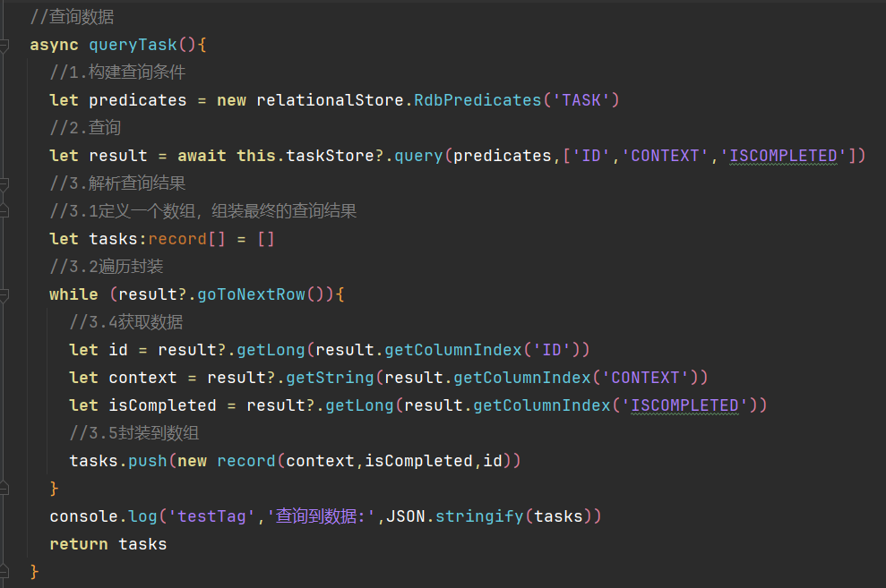Click the 'stringify' method call
This screenshot has width=886, height=588.
click(x=479, y=516)
